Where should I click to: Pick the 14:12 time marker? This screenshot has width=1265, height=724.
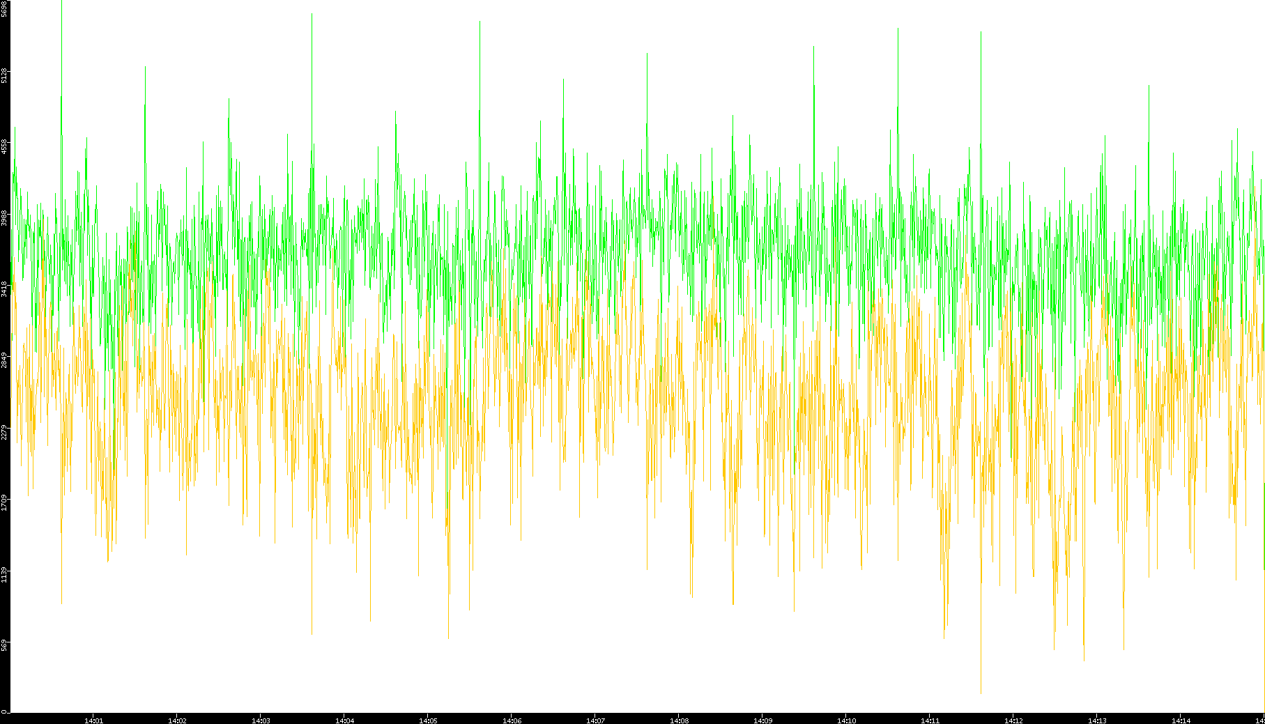[1013, 720]
